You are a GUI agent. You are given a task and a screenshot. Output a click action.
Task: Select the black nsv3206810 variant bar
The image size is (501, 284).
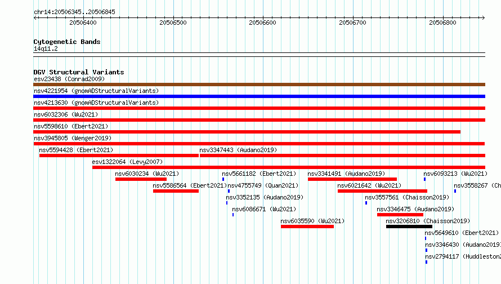(409, 227)
